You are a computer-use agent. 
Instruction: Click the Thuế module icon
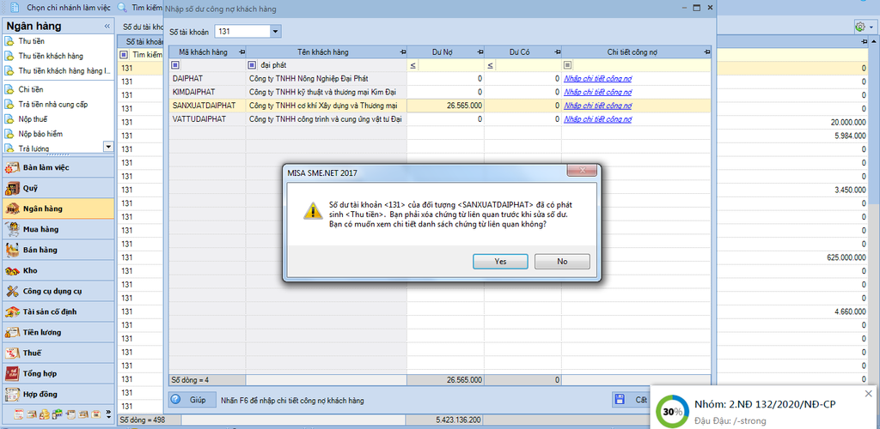(12, 353)
